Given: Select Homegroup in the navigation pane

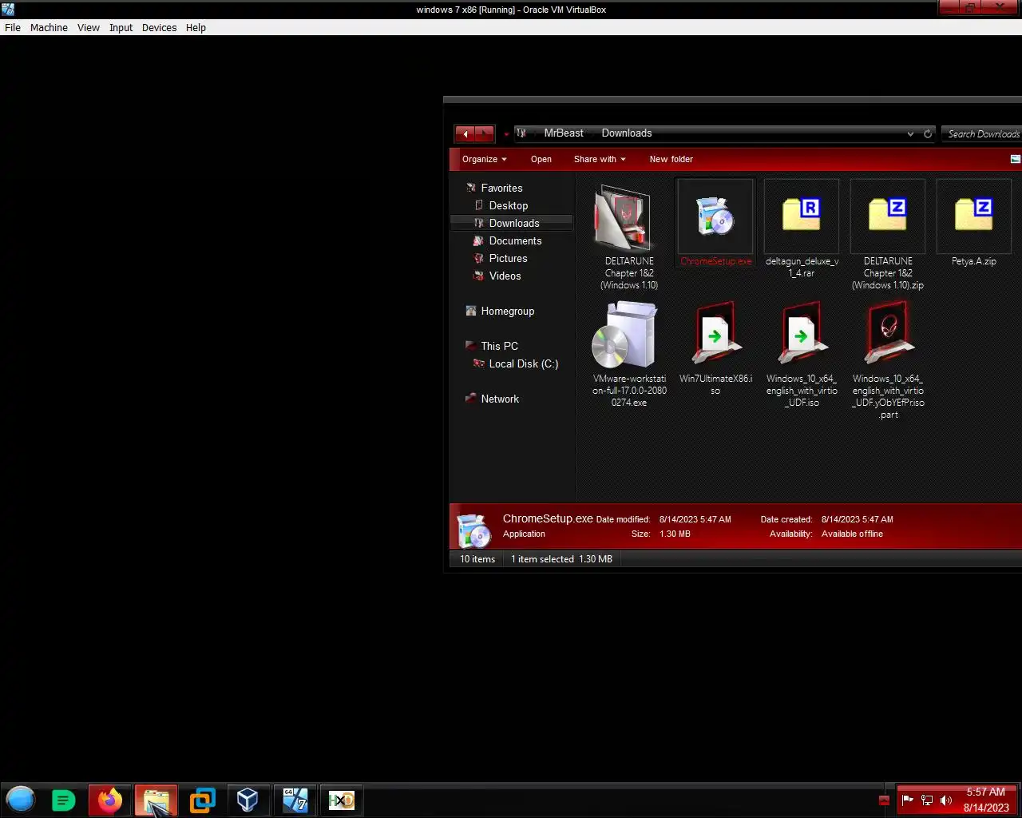Looking at the screenshot, I should (507, 311).
